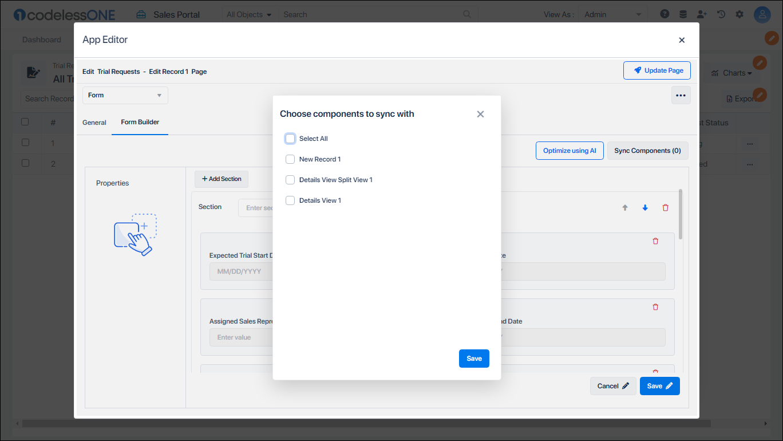Switch to the General tab

pos(94,123)
